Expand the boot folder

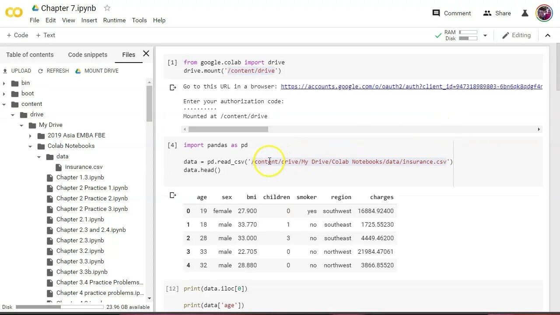coord(4,93)
